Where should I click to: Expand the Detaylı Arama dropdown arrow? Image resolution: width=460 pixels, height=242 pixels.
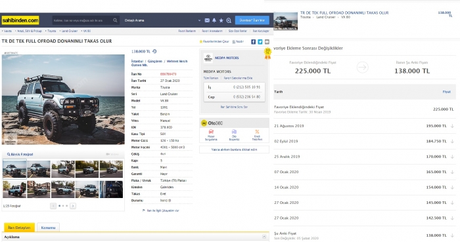(x=199, y=20)
